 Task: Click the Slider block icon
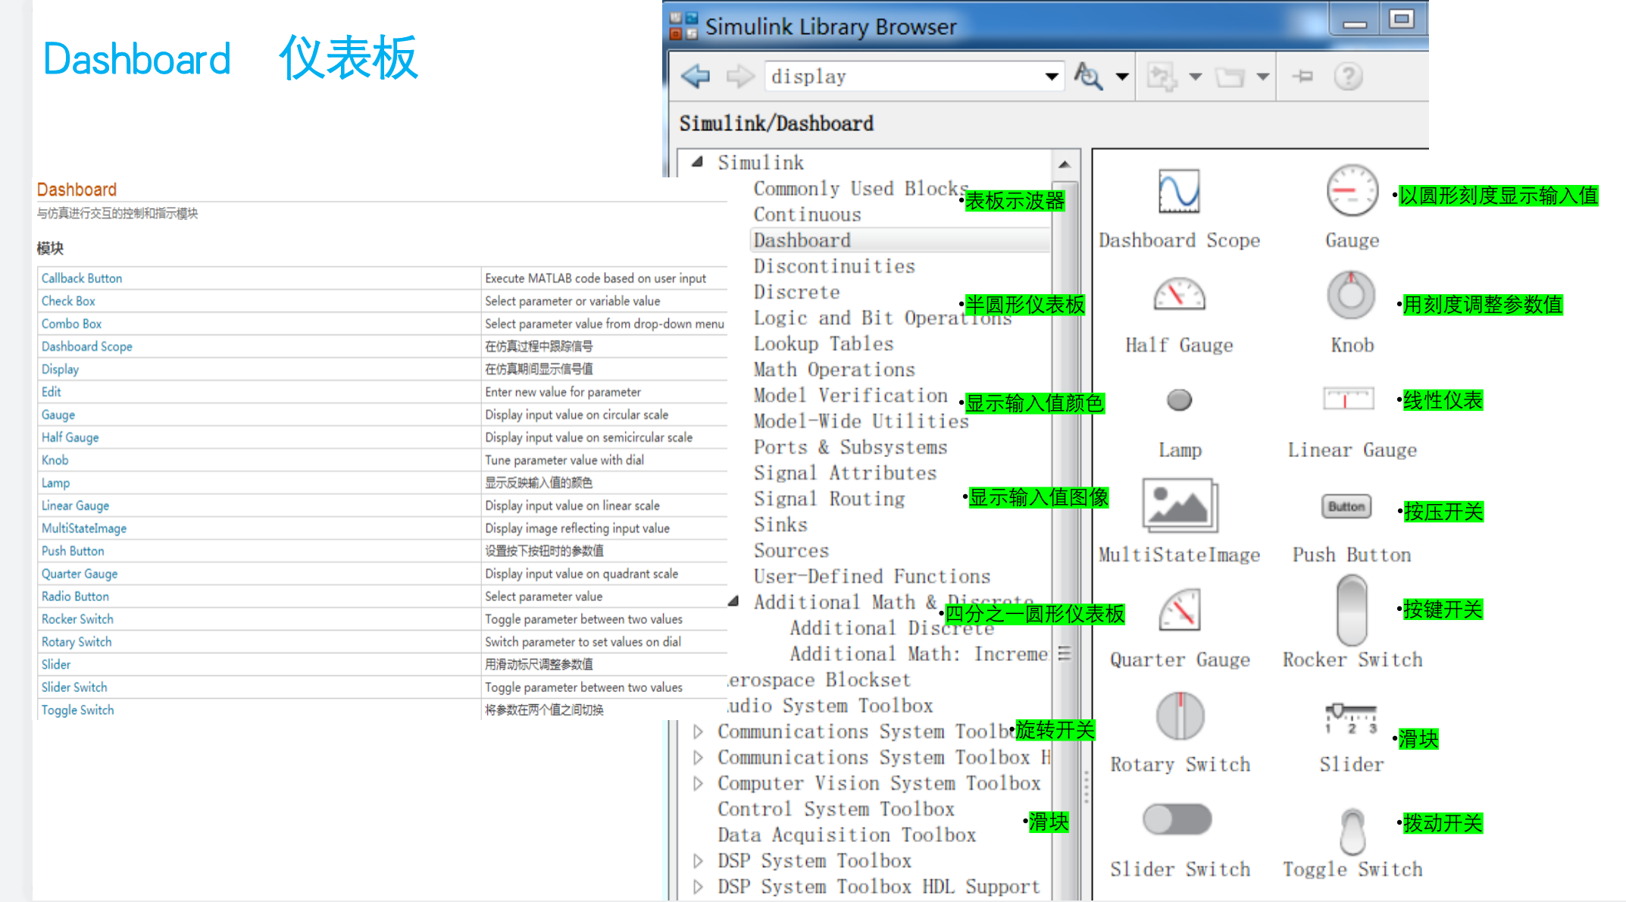coord(1351,718)
